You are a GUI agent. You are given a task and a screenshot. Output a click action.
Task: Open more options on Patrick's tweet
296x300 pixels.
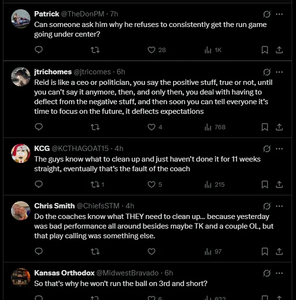279,14
